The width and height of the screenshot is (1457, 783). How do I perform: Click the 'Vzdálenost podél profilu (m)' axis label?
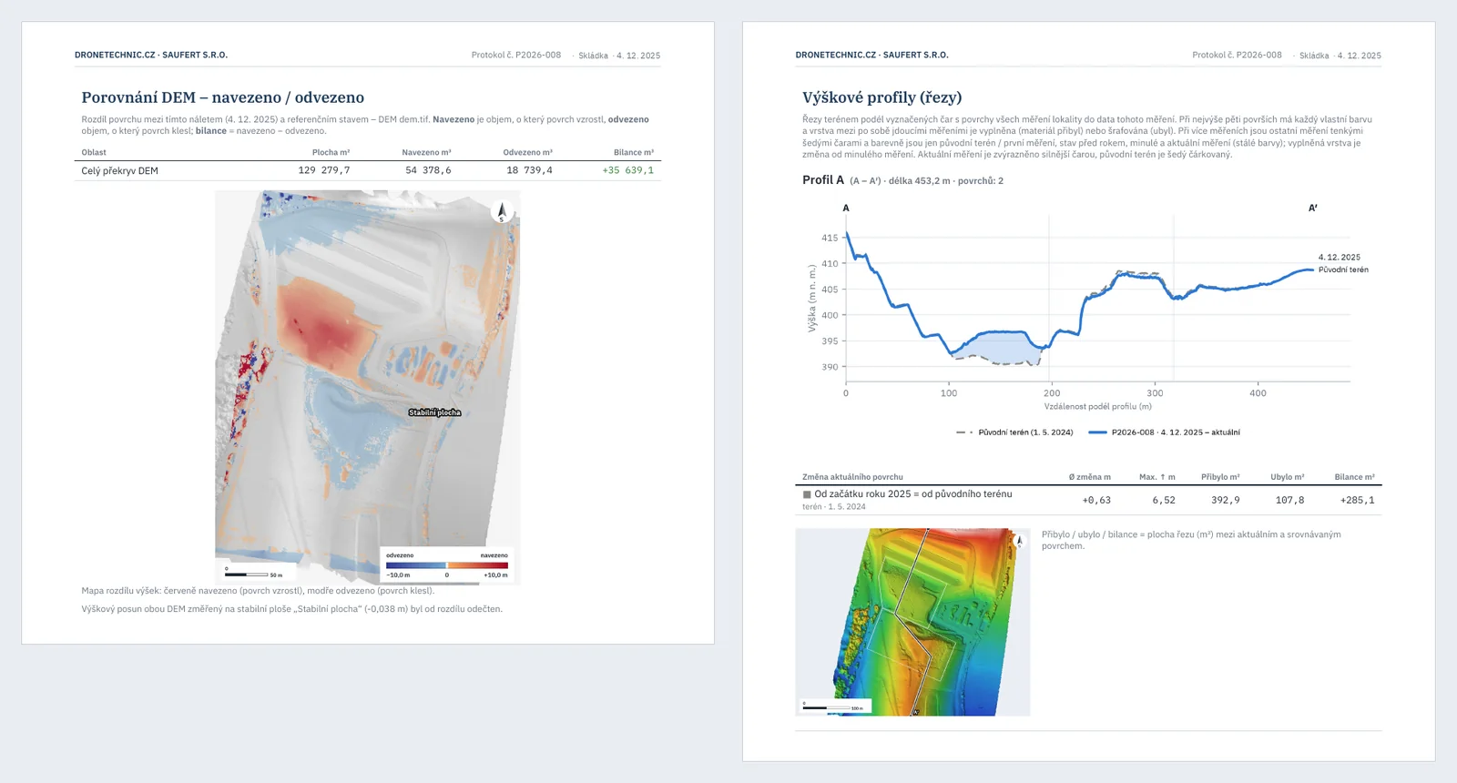1097,406
